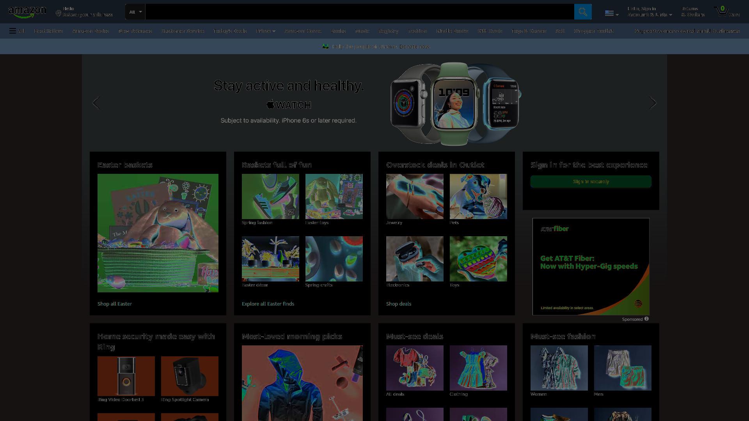Click the Ukraine Donate now link
The image size is (749, 421).
coord(415,46)
